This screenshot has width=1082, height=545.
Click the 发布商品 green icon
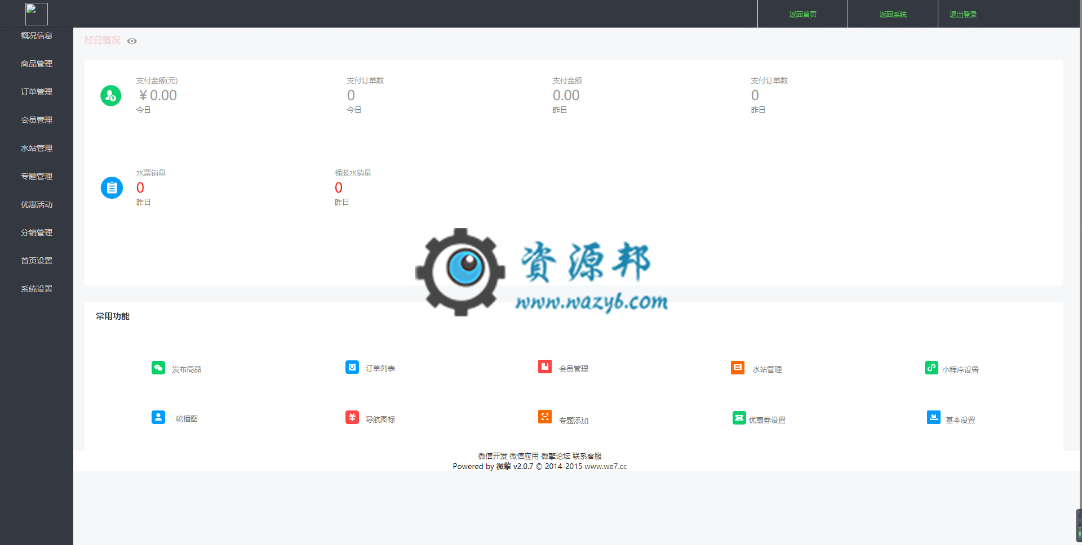[158, 368]
